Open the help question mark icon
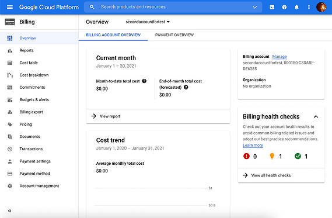The width and height of the screenshot is (332, 218). (284, 7)
